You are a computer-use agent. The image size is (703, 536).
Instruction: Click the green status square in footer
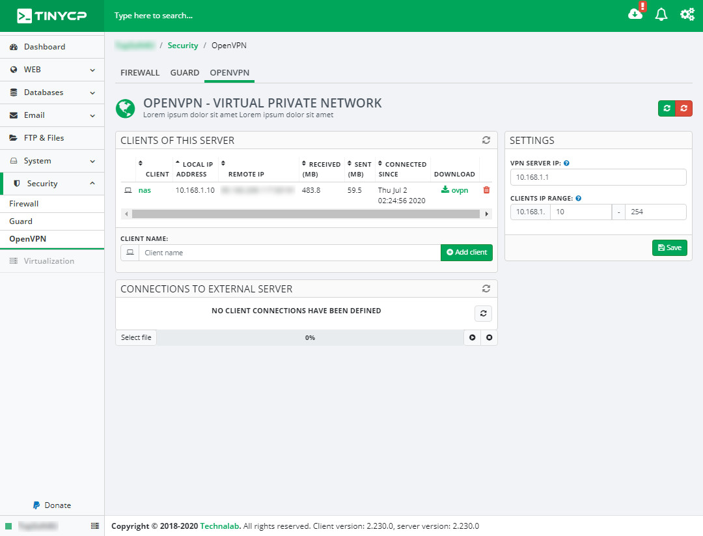8,526
